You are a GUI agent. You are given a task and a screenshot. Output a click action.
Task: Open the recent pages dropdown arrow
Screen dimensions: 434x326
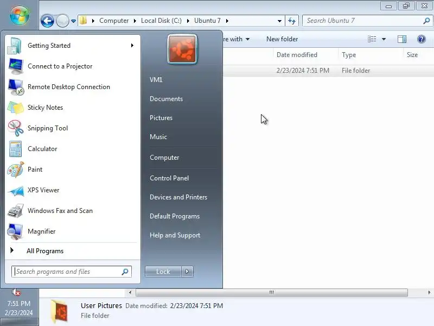pyautogui.click(x=73, y=21)
